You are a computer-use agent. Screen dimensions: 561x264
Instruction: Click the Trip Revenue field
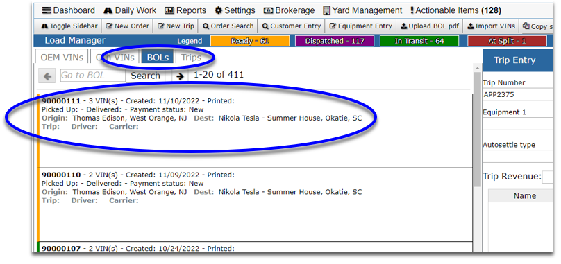[548, 177]
